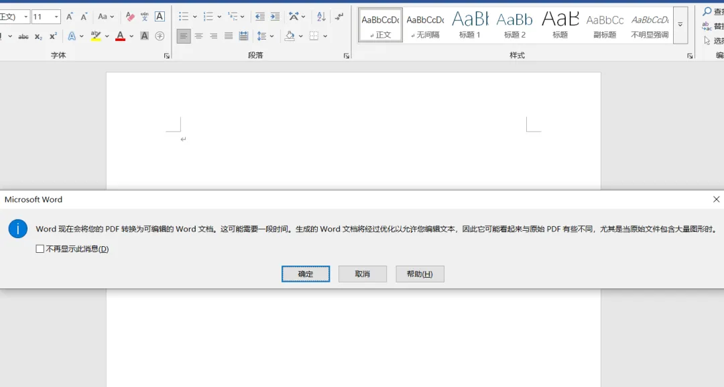Click the Decrease Indent icon
724x387 pixels.
tap(260, 17)
